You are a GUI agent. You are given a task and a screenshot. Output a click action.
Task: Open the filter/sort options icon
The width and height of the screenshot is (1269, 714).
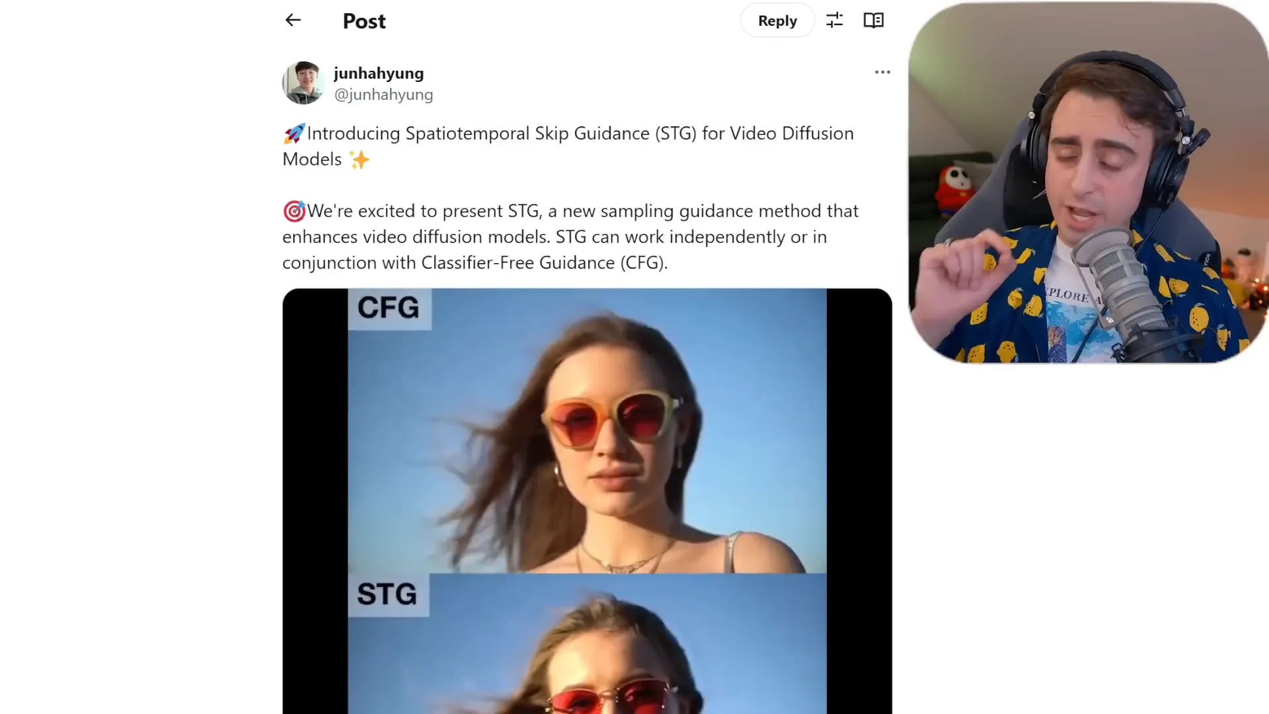pyautogui.click(x=835, y=21)
